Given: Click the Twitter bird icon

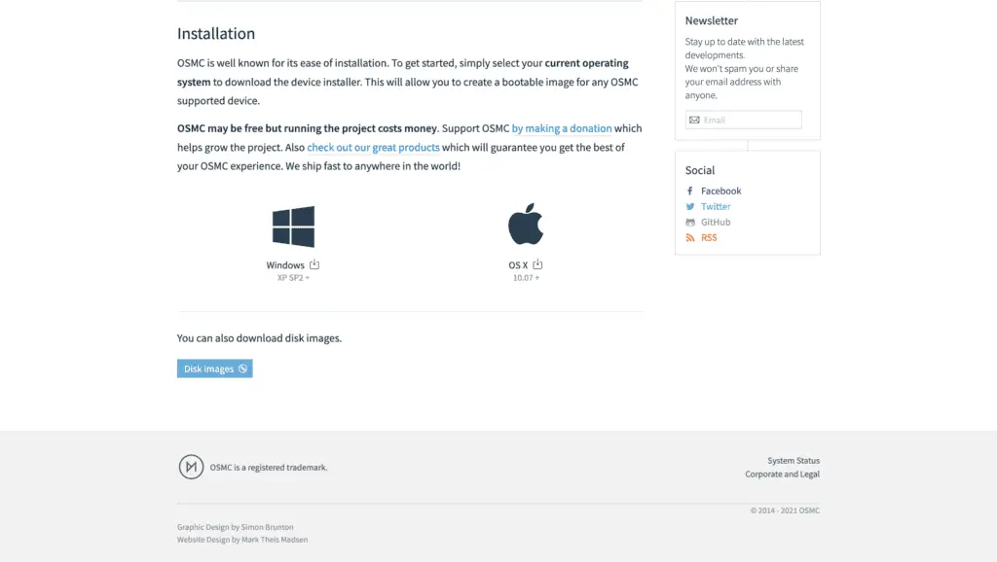Looking at the screenshot, I should tap(690, 206).
